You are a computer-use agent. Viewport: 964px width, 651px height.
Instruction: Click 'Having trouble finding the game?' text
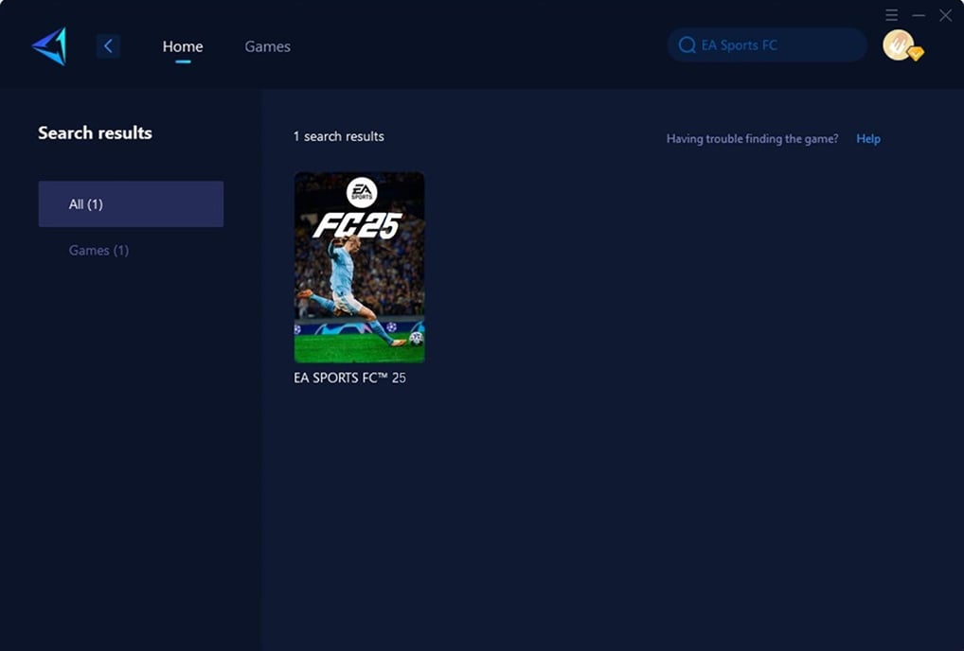click(753, 139)
